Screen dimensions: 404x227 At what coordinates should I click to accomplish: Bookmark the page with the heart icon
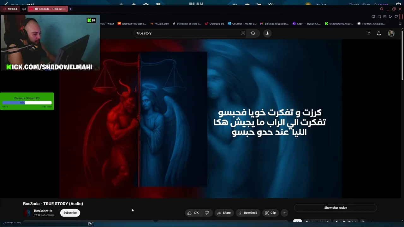[x=396, y=17]
